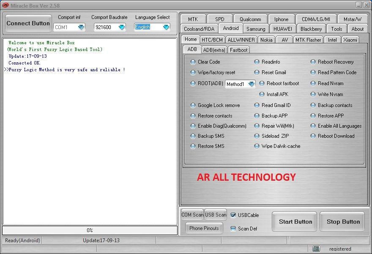Choose the Reset Gmail option

click(257, 72)
